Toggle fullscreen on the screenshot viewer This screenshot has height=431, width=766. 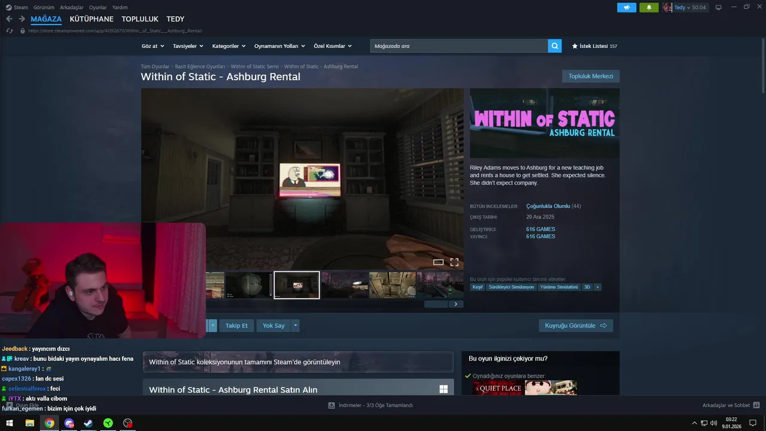click(x=454, y=262)
